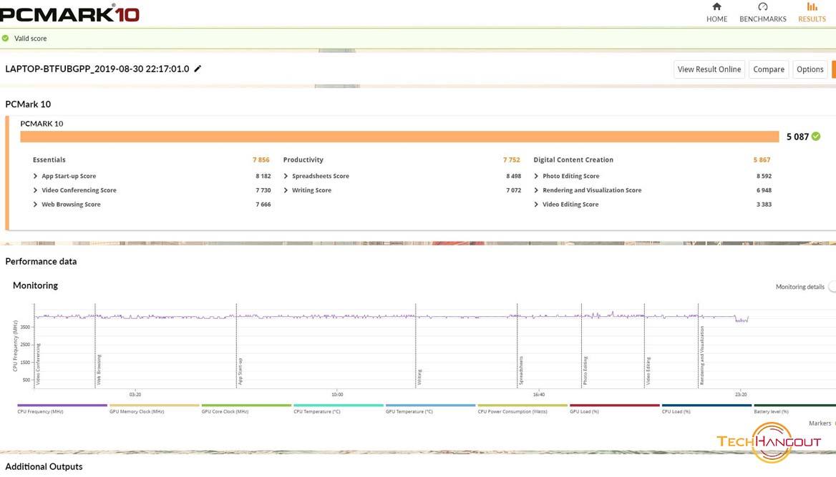The height and width of the screenshot is (477, 836).
Task: Toggle CPU Temperature legend series
Action: point(338,408)
